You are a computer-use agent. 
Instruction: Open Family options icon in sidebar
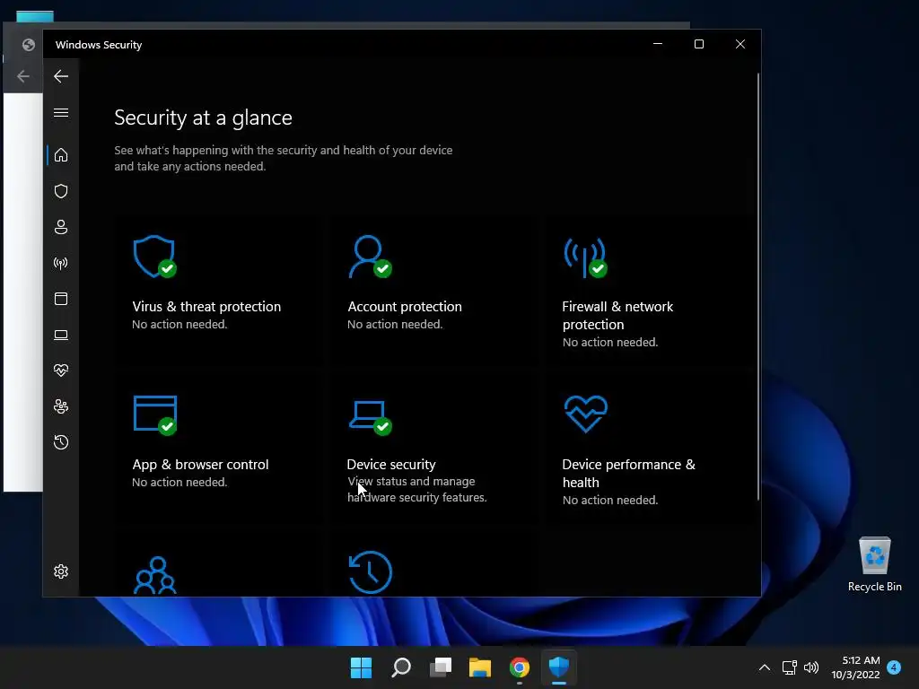(61, 406)
